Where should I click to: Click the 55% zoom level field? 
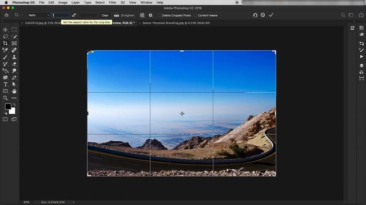[27, 202]
